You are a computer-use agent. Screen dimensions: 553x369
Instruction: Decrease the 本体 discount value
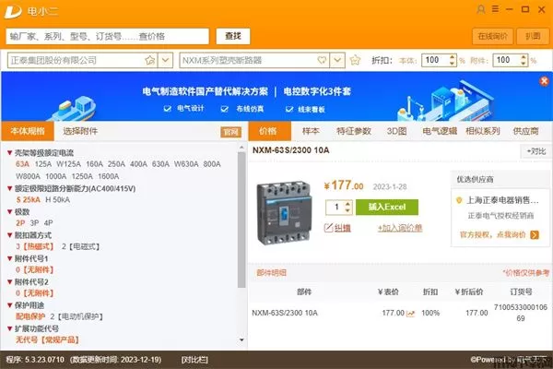click(x=453, y=64)
